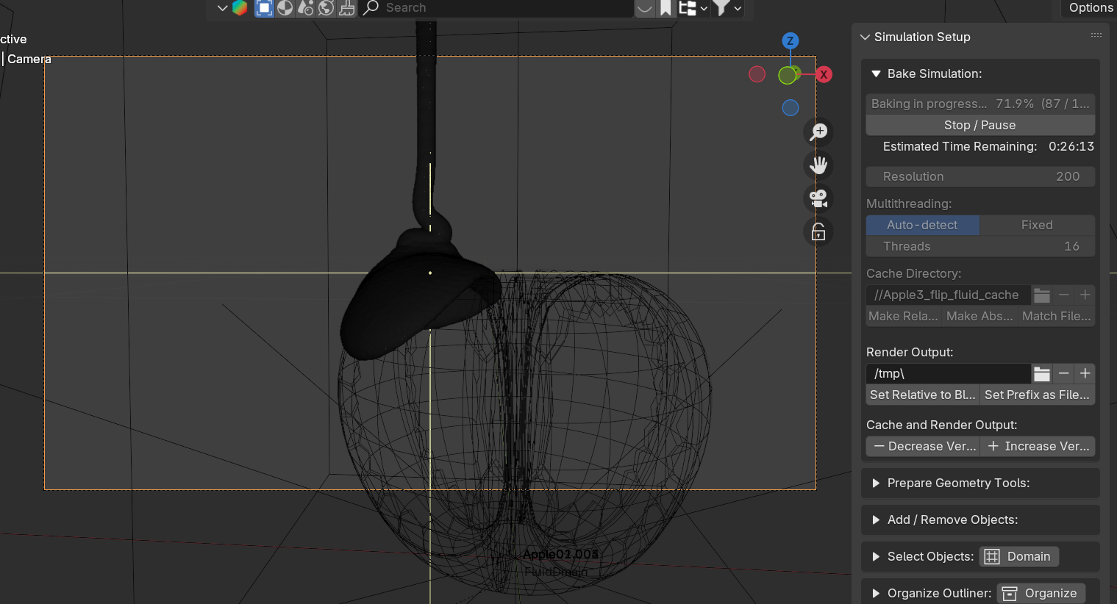Toggle the highlighted blue square icon in toolbar

click(264, 8)
